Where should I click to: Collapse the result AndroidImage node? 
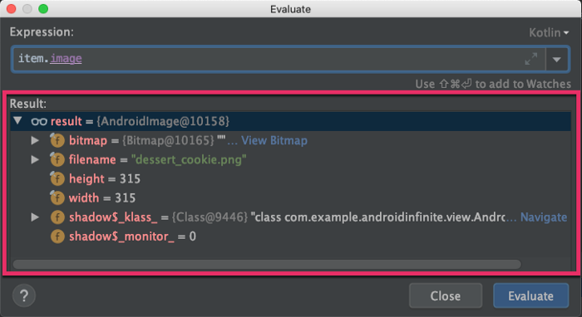pos(17,120)
